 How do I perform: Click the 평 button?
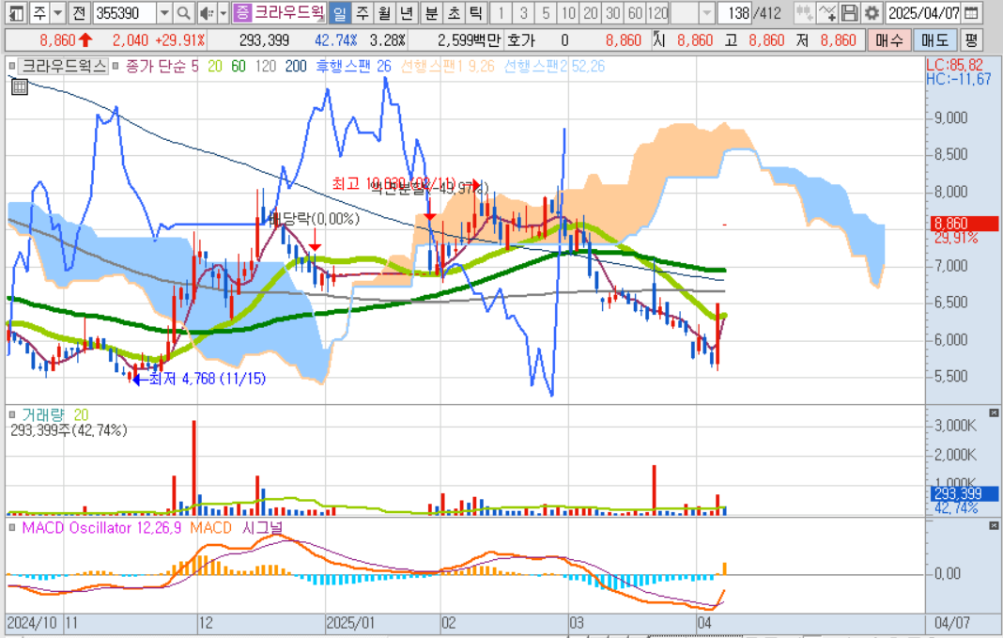click(971, 40)
